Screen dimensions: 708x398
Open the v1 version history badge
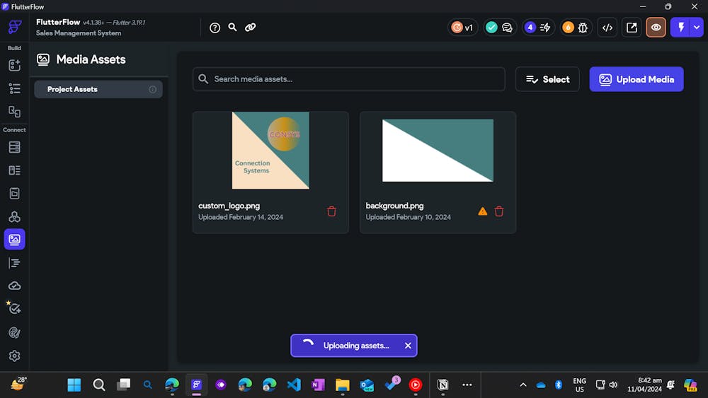pyautogui.click(x=462, y=28)
